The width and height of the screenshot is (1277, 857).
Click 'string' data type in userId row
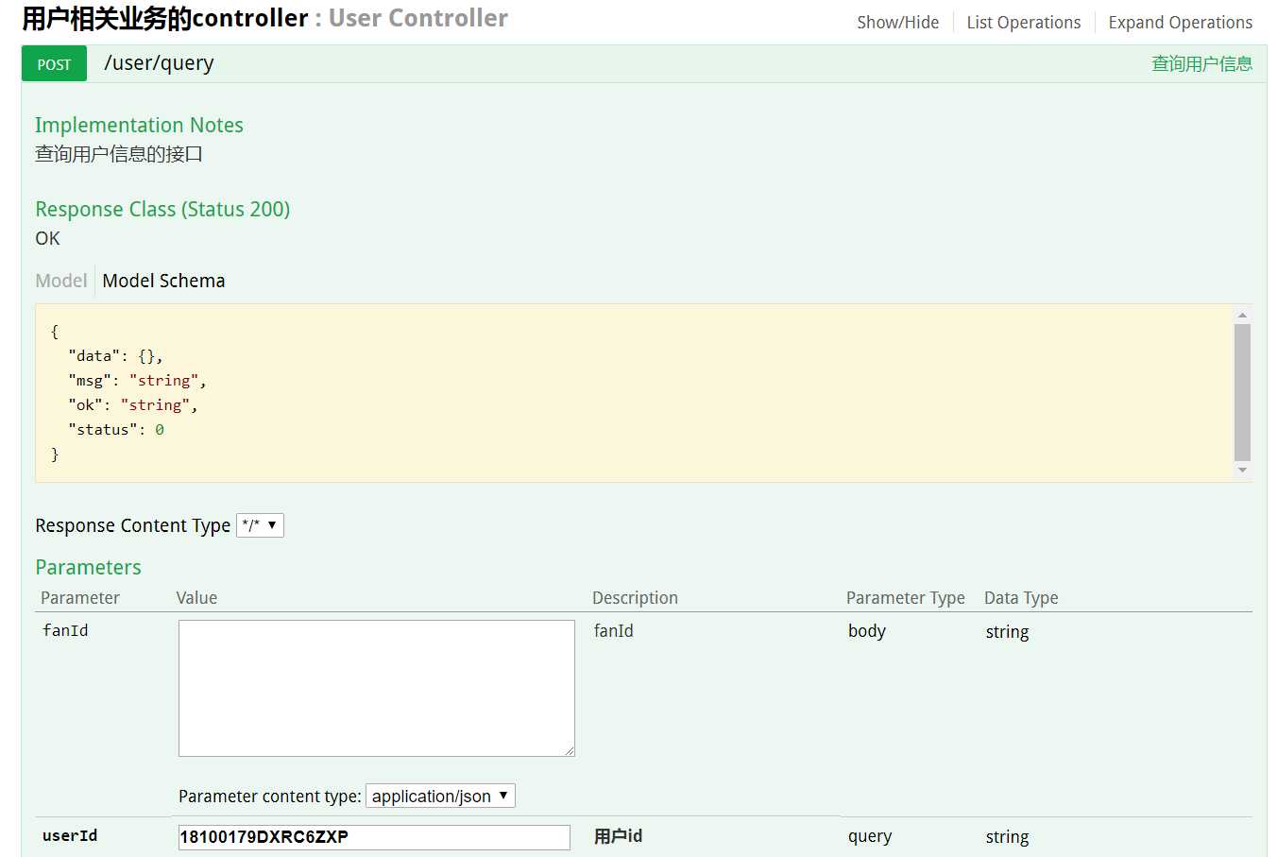[x=1007, y=837]
